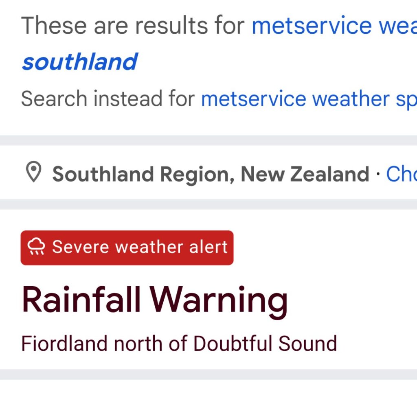The image size is (417, 407).
Task: Click the gray divider above the location row
Action: (x=208, y=140)
